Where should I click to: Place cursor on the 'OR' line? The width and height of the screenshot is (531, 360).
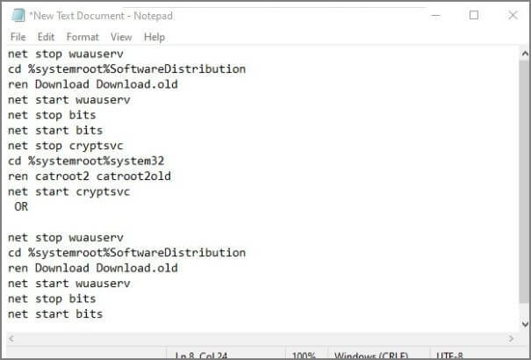[x=21, y=206]
